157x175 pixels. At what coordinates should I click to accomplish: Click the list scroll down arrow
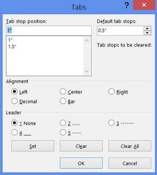click(87, 72)
